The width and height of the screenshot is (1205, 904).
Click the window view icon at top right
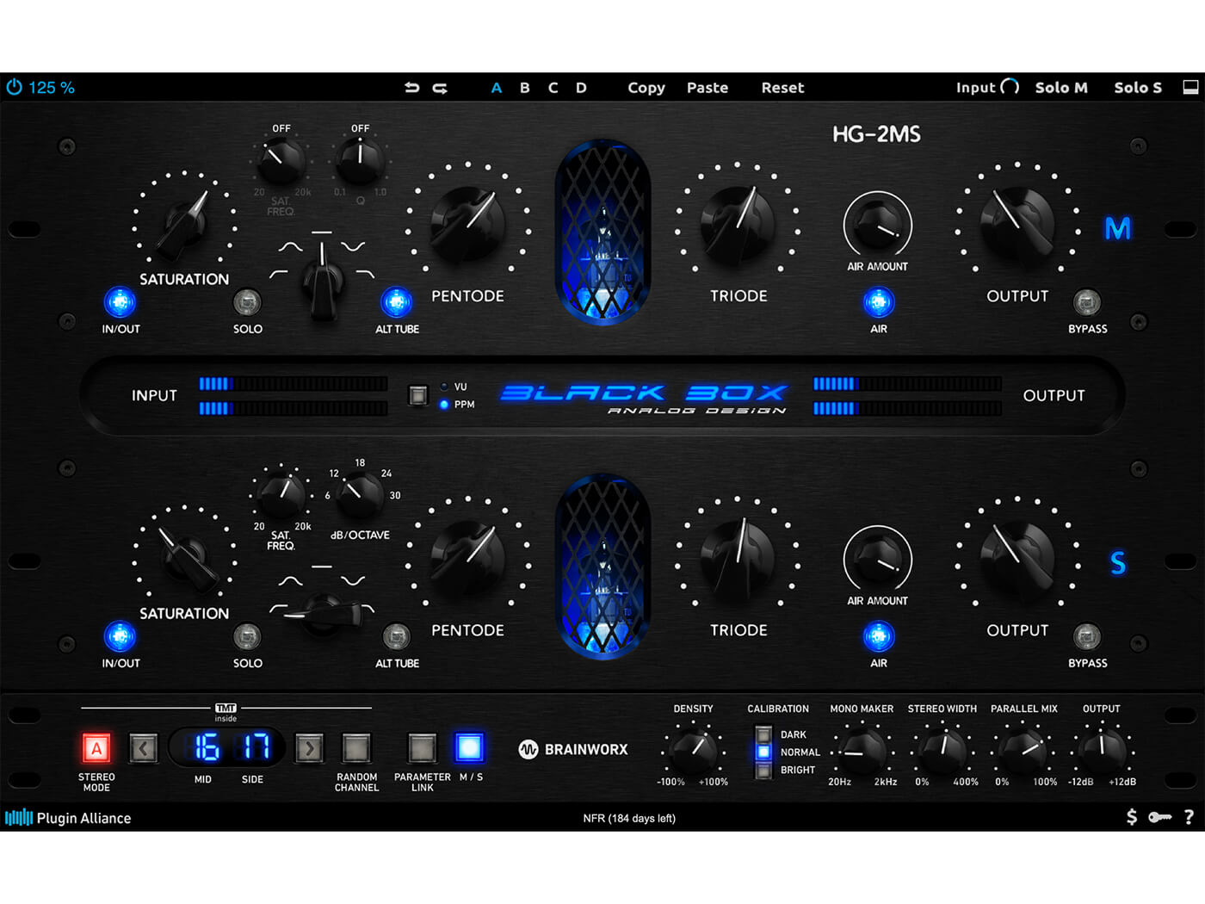(1190, 87)
